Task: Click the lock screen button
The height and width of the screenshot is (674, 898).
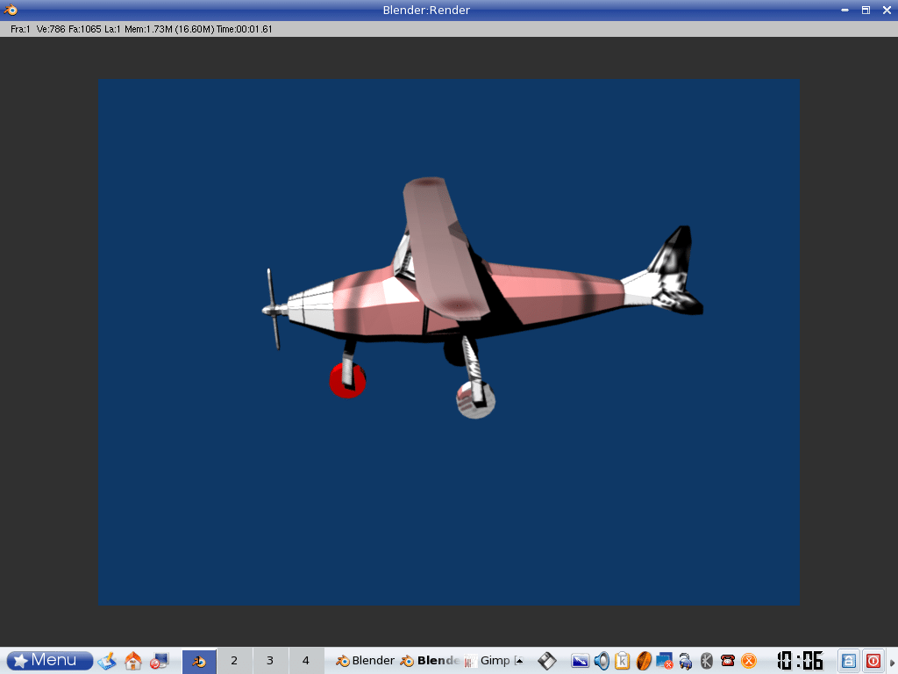Action: point(848,661)
